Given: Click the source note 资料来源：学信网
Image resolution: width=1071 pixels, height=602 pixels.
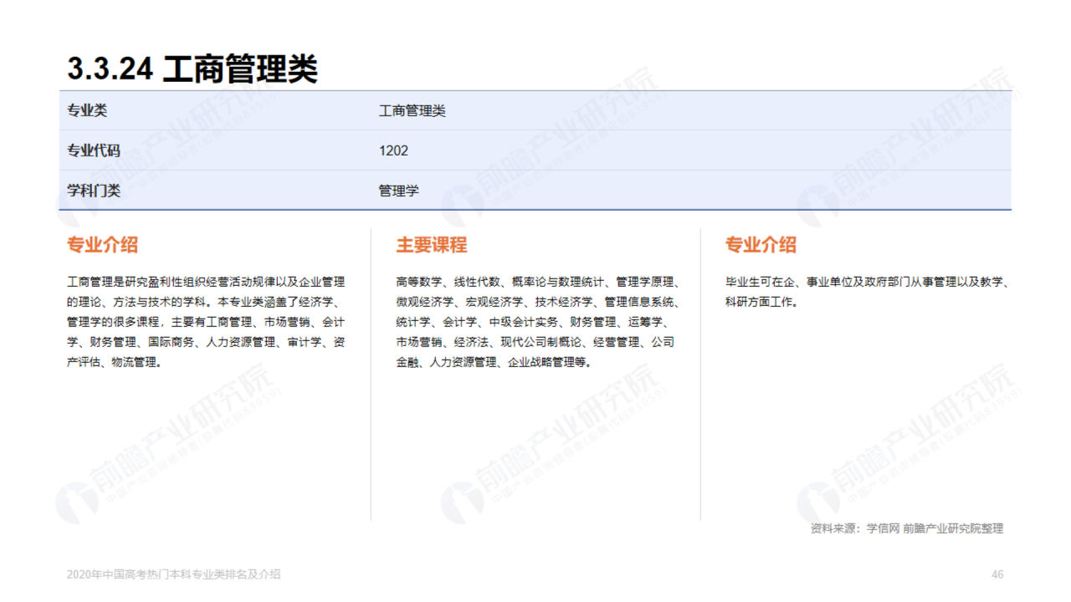Looking at the screenshot, I should [907, 528].
